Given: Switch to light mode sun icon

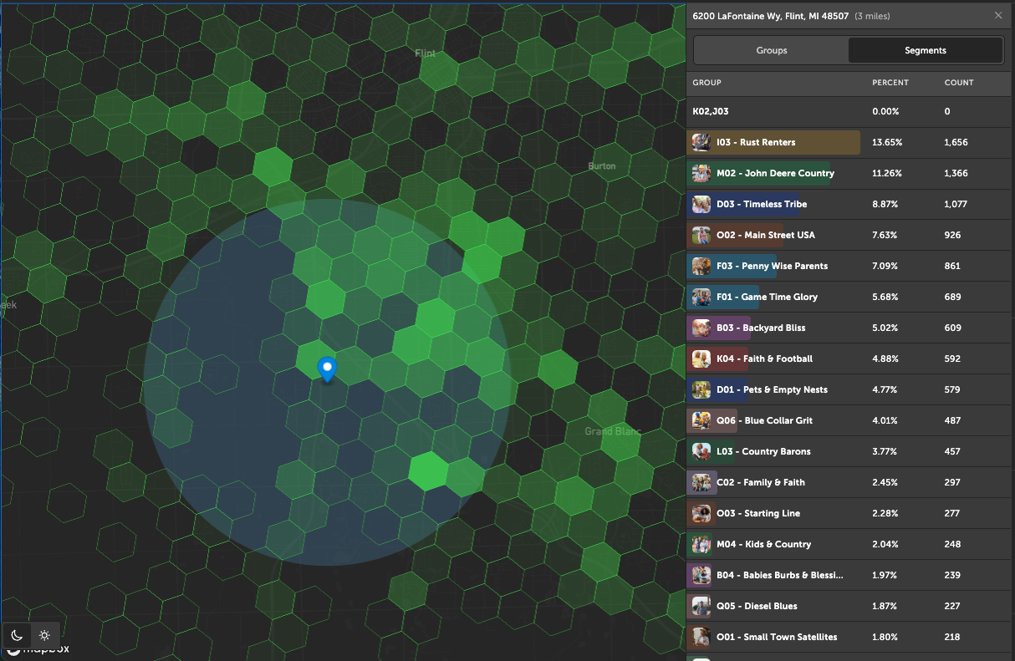Looking at the screenshot, I should point(44,635).
